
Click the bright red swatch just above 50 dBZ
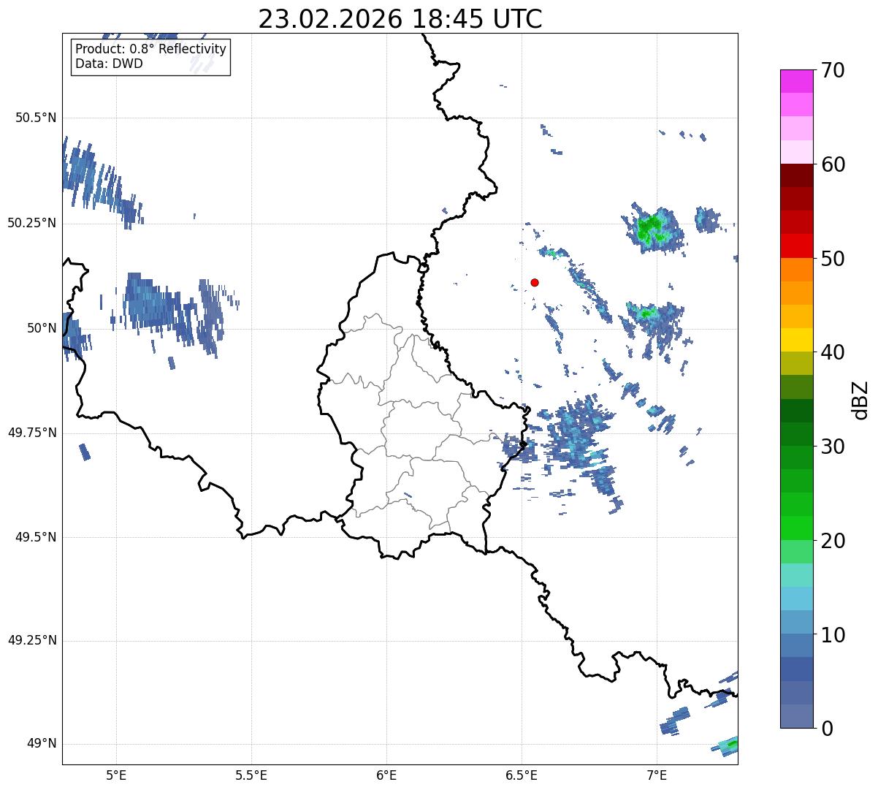click(797, 246)
